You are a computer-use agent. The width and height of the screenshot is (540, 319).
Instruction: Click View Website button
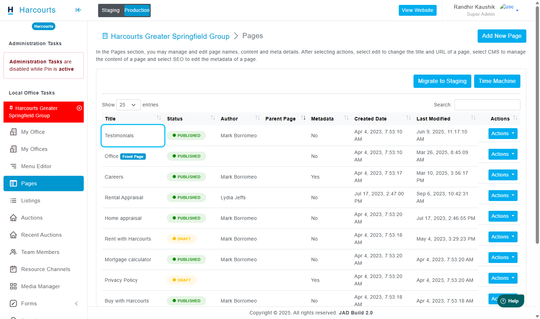coord(417,10)
